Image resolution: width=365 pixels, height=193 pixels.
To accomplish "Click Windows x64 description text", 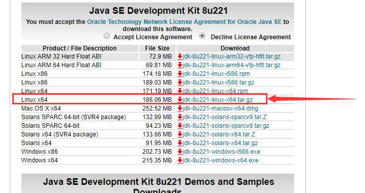I will pos(39,160).
